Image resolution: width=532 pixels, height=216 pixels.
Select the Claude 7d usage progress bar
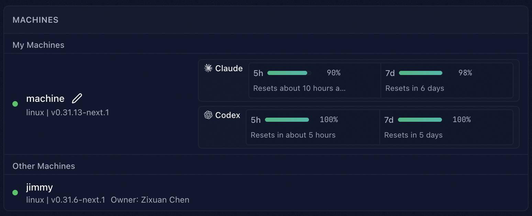click(421, 73)
